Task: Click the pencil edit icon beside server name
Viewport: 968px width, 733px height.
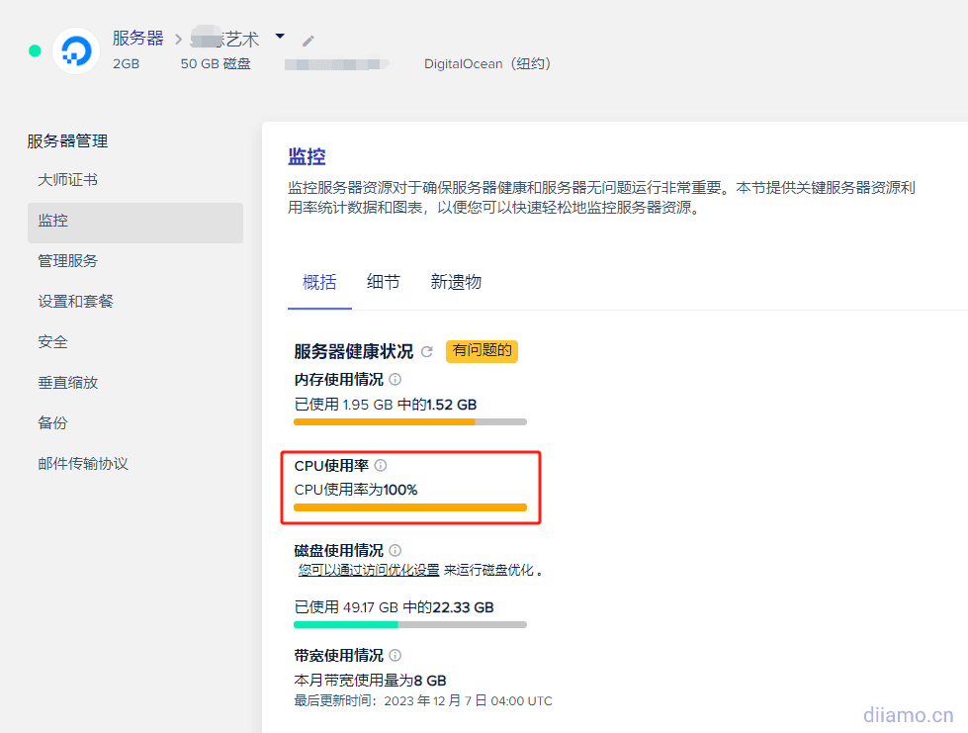Action: point(308,41)
